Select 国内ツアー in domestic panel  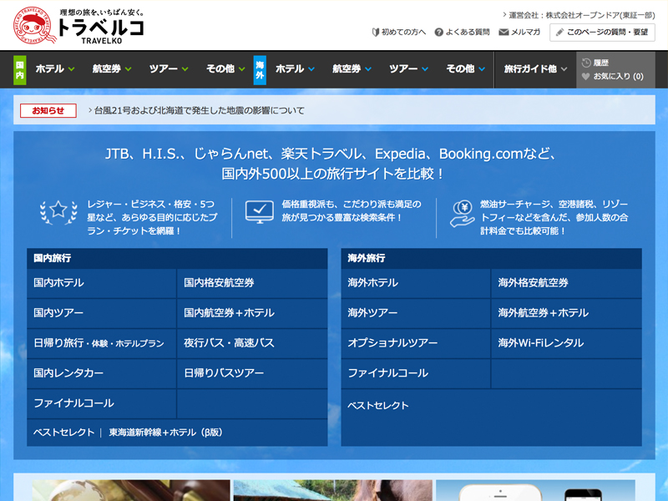[101, 313]
